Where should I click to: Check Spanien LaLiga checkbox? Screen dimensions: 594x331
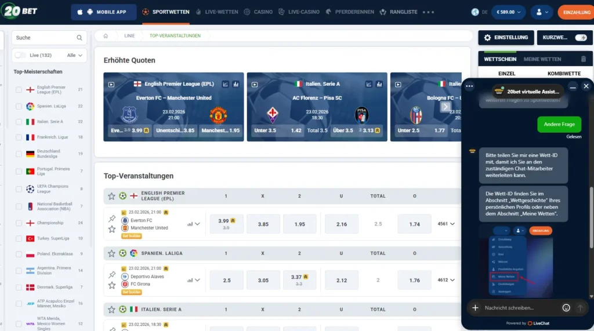coord(19,107)
